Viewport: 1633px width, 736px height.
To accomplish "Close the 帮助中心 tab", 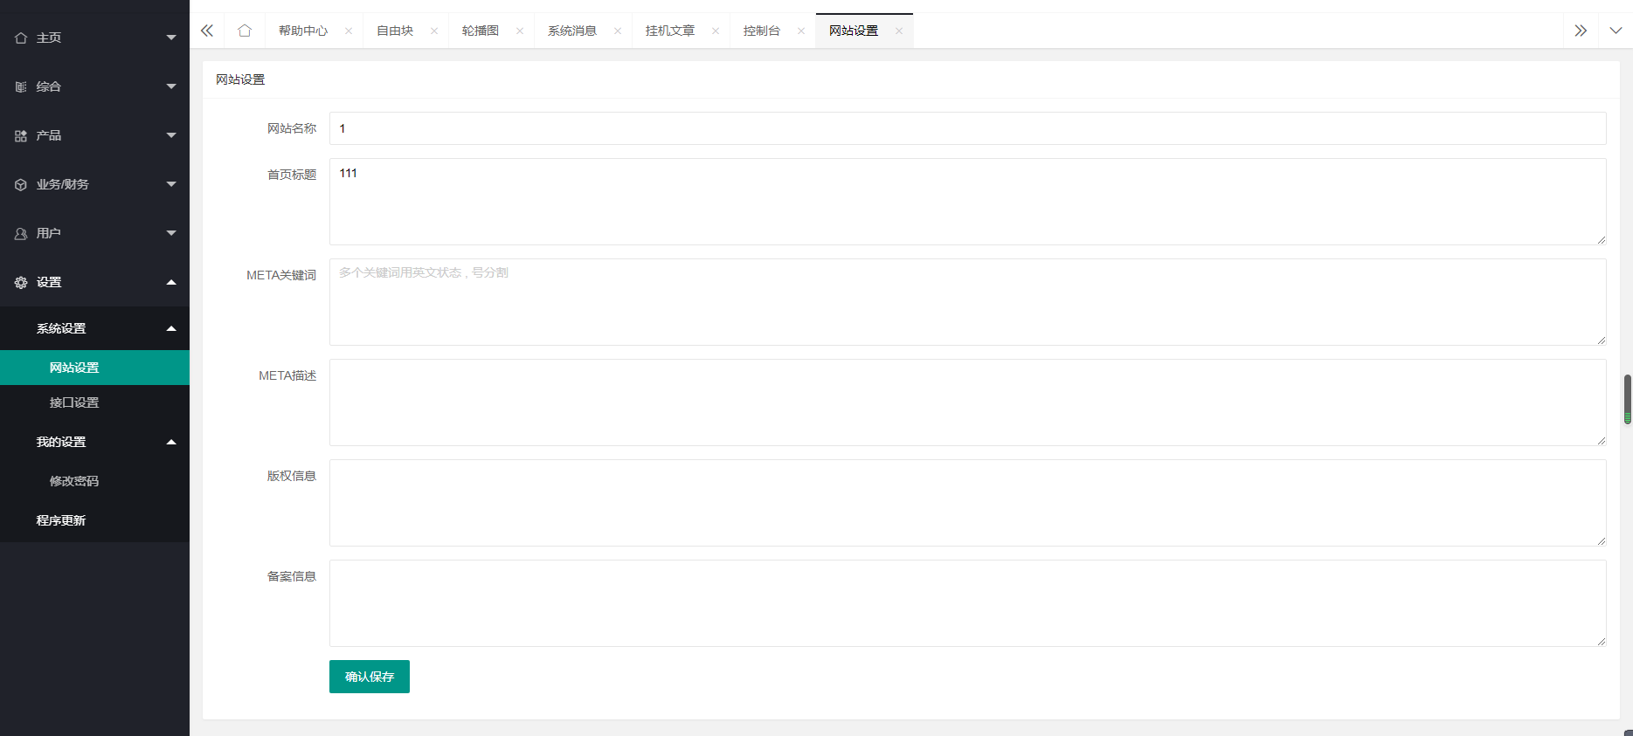I will click(349, 31).
